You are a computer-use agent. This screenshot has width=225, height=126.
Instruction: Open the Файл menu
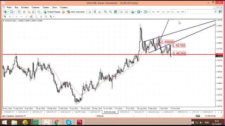click(9, 7)
